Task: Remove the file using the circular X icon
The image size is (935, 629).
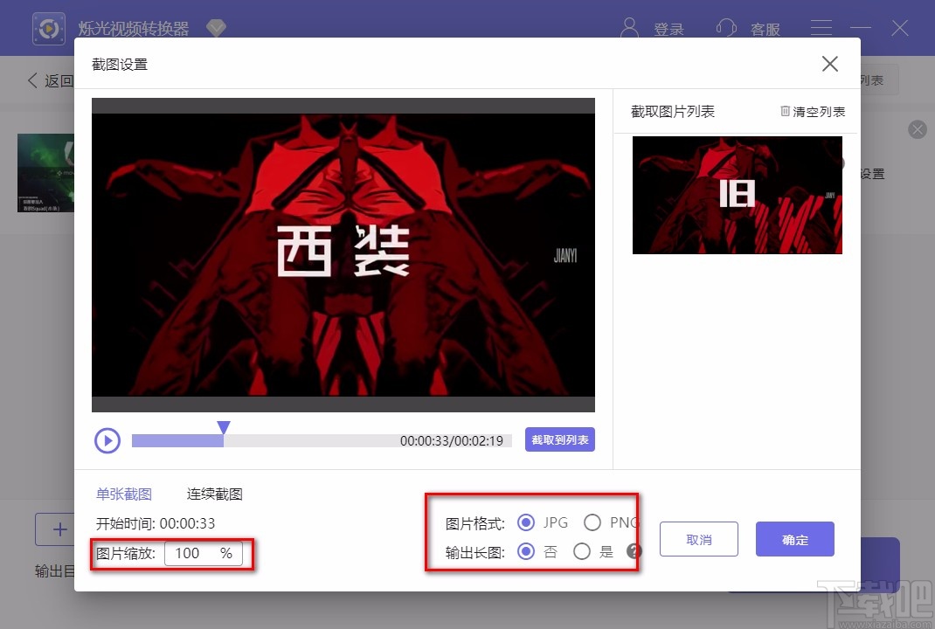Action: pyautogui.click(x=918, y=129)
